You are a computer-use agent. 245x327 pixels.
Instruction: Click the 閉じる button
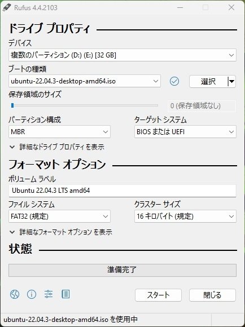[x=212, y=295]
